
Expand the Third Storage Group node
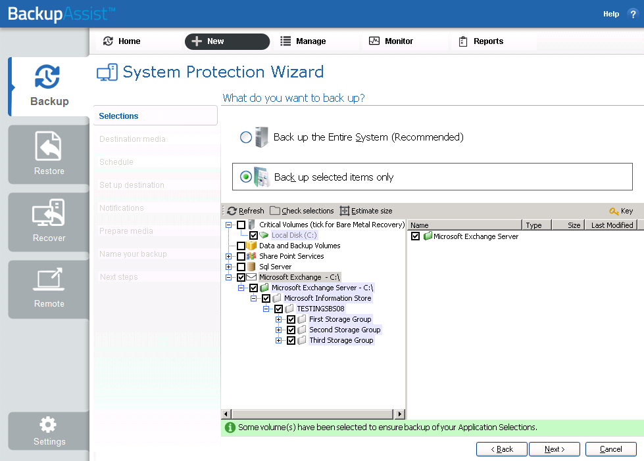[x=278, y=340]
